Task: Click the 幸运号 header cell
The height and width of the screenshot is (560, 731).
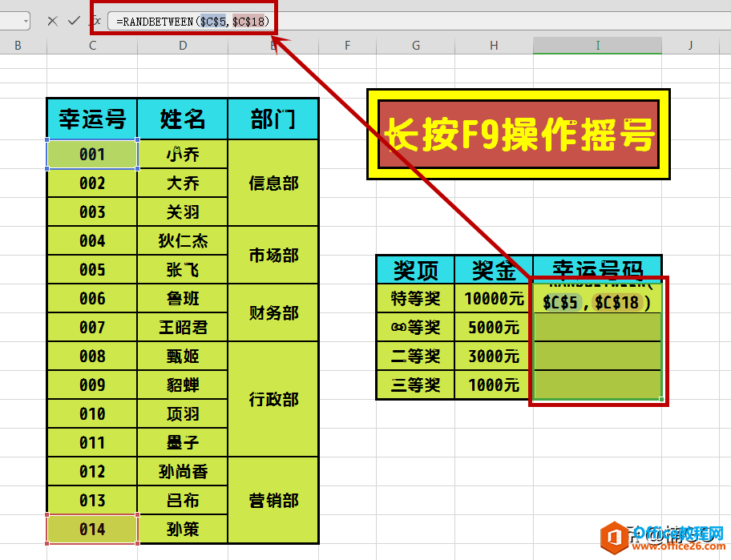Action: pos(92,119)
